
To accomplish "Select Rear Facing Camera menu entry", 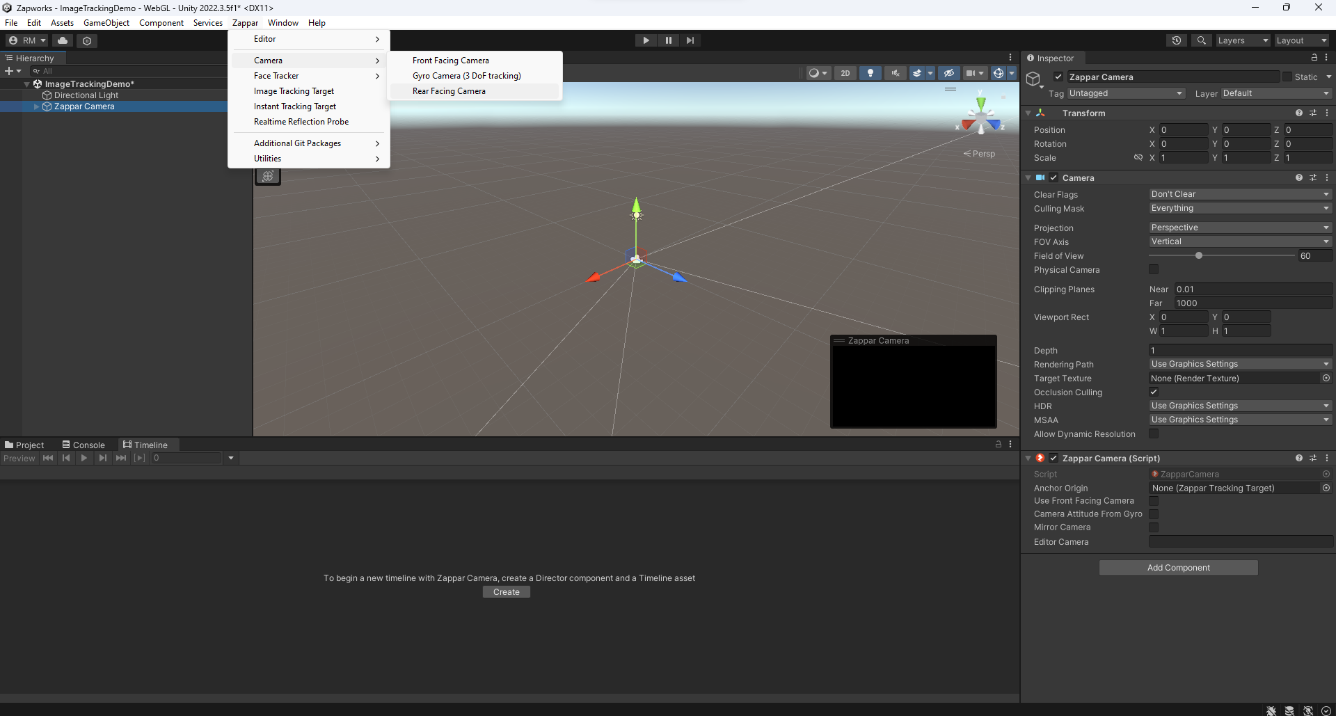I will click(475, 91).
